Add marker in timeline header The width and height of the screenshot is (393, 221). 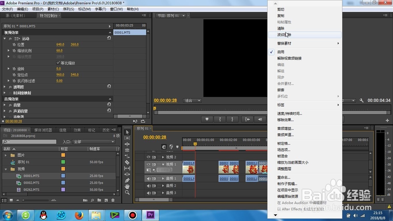pyautogui.click(x=178, y=147)
